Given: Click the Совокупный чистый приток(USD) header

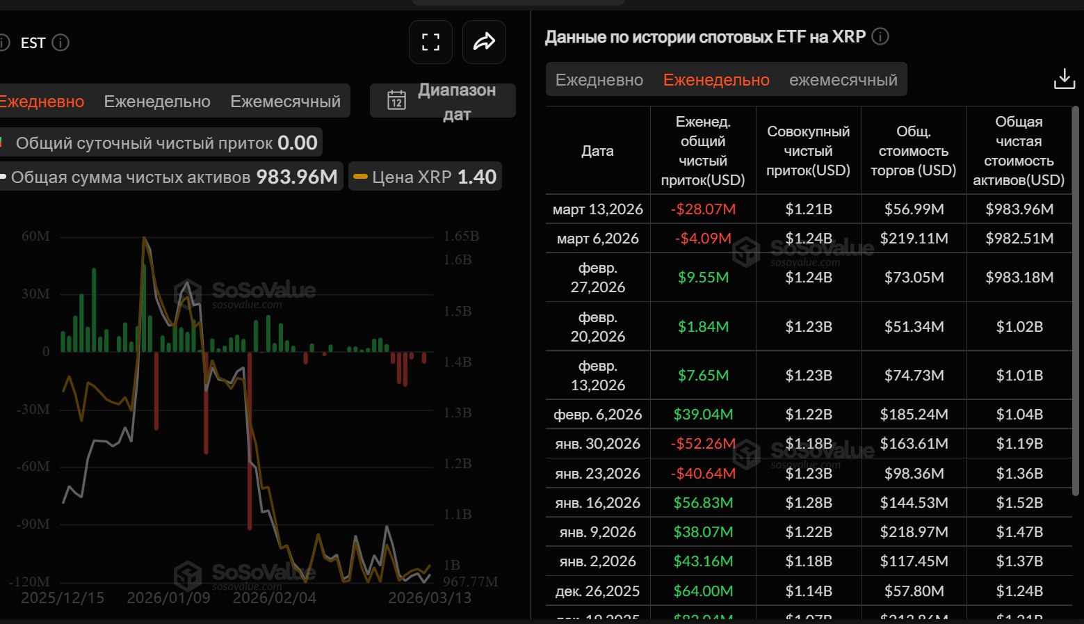Looking at the screenshot, I should coord(809,151).
